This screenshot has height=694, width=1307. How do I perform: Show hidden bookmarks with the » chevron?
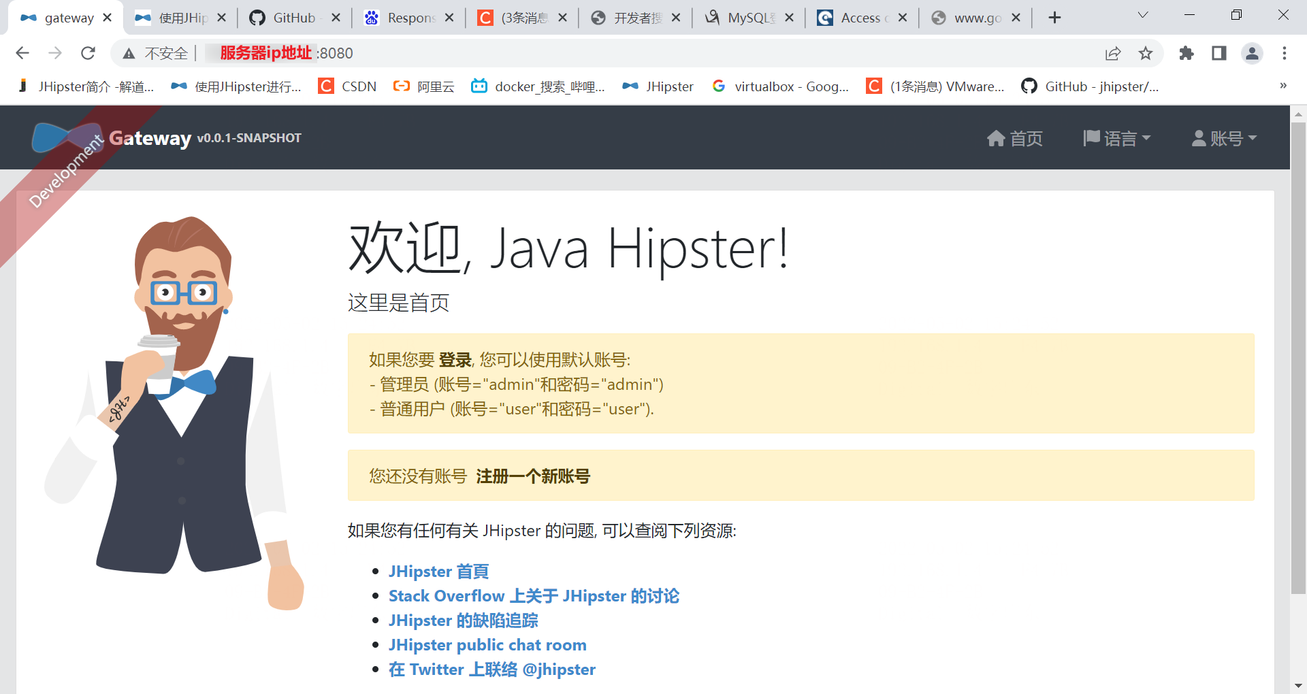pos(1283,86)
